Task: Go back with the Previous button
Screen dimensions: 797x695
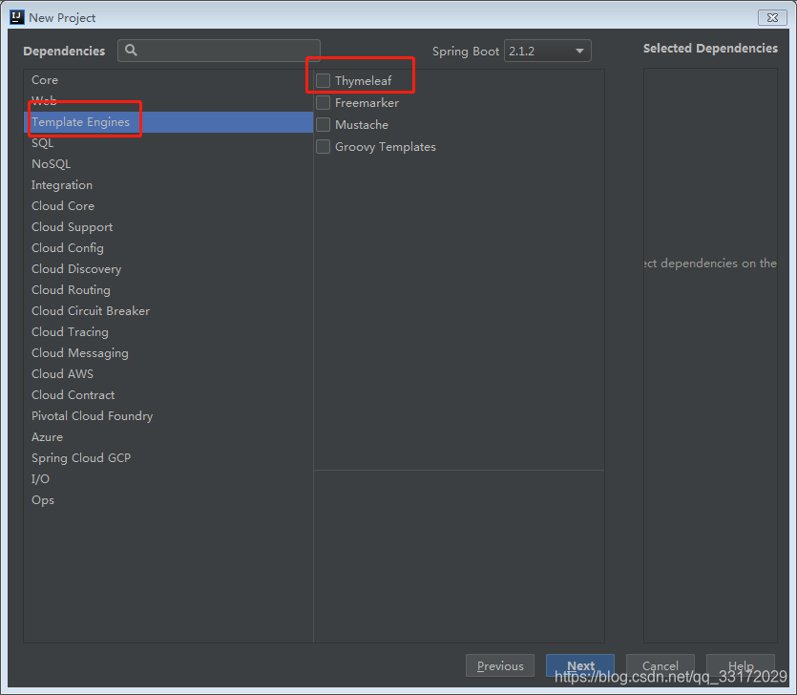Action: pyautogui.click(x=500, y=665)
